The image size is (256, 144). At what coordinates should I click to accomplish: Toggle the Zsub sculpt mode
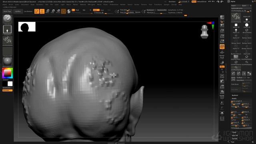(102, 10)
